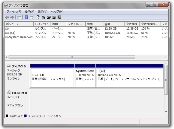
Task: Select the 12.38 GB recovery partition block
Action: click(52, 77)
